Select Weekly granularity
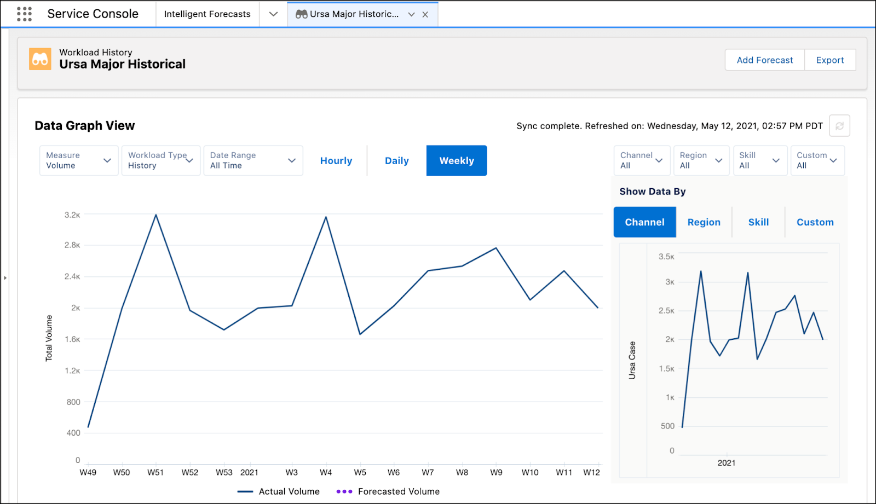The width and height of the screenshot is (876, 504). point(457,161)
